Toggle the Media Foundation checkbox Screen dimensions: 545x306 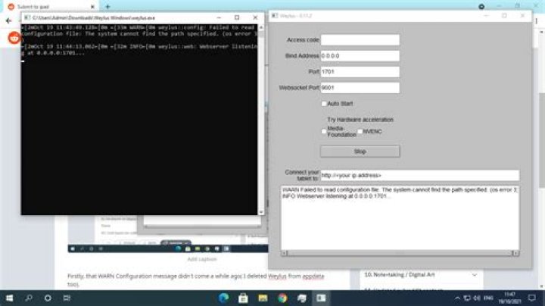(x=324, y=132)
